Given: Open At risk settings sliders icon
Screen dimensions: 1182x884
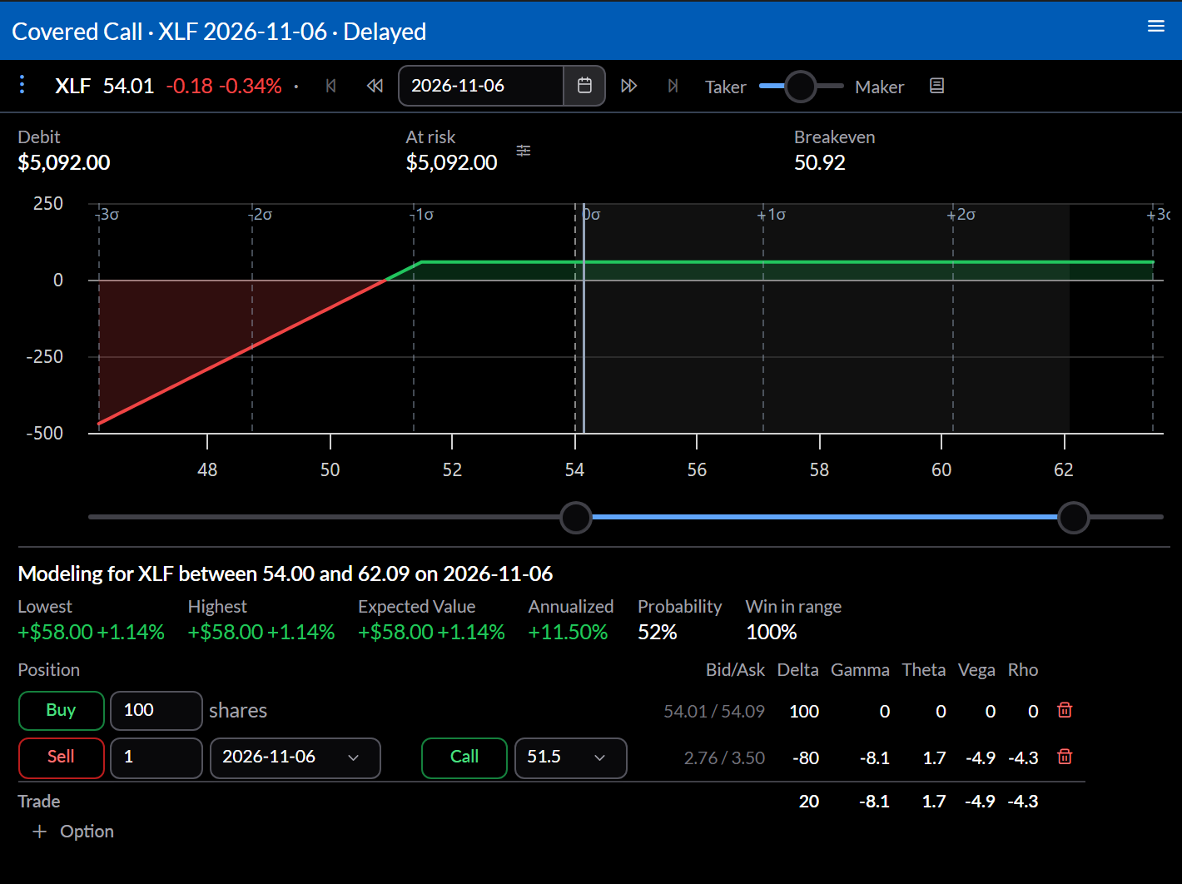Looking at the screenshot, I should [524, 151].
